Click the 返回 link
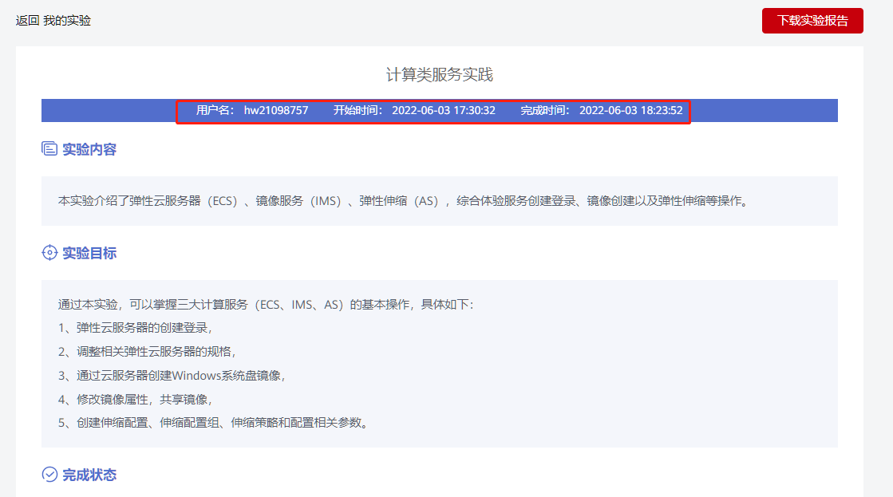Viewport: 893px width, 497px height. pyautogui.click(x=27, y=21)
